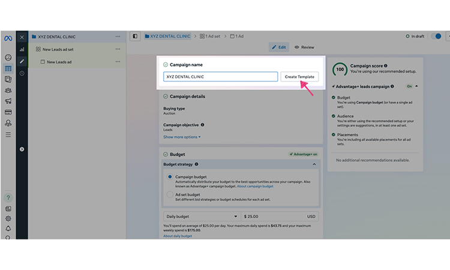Viewport: 450px width, 270px height.
Task: Open more options for New Leads ad set
Action: (118, 49)
